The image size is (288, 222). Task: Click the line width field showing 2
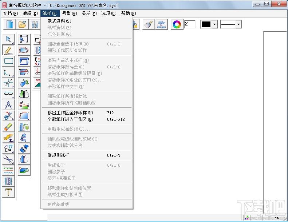coord(190,24)
